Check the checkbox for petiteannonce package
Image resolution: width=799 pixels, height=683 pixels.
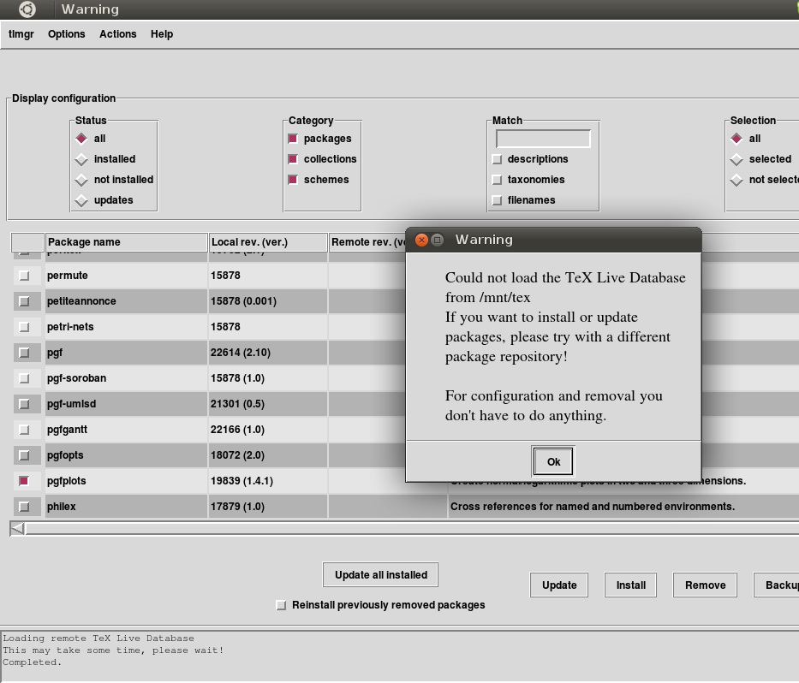click(24, 301)
